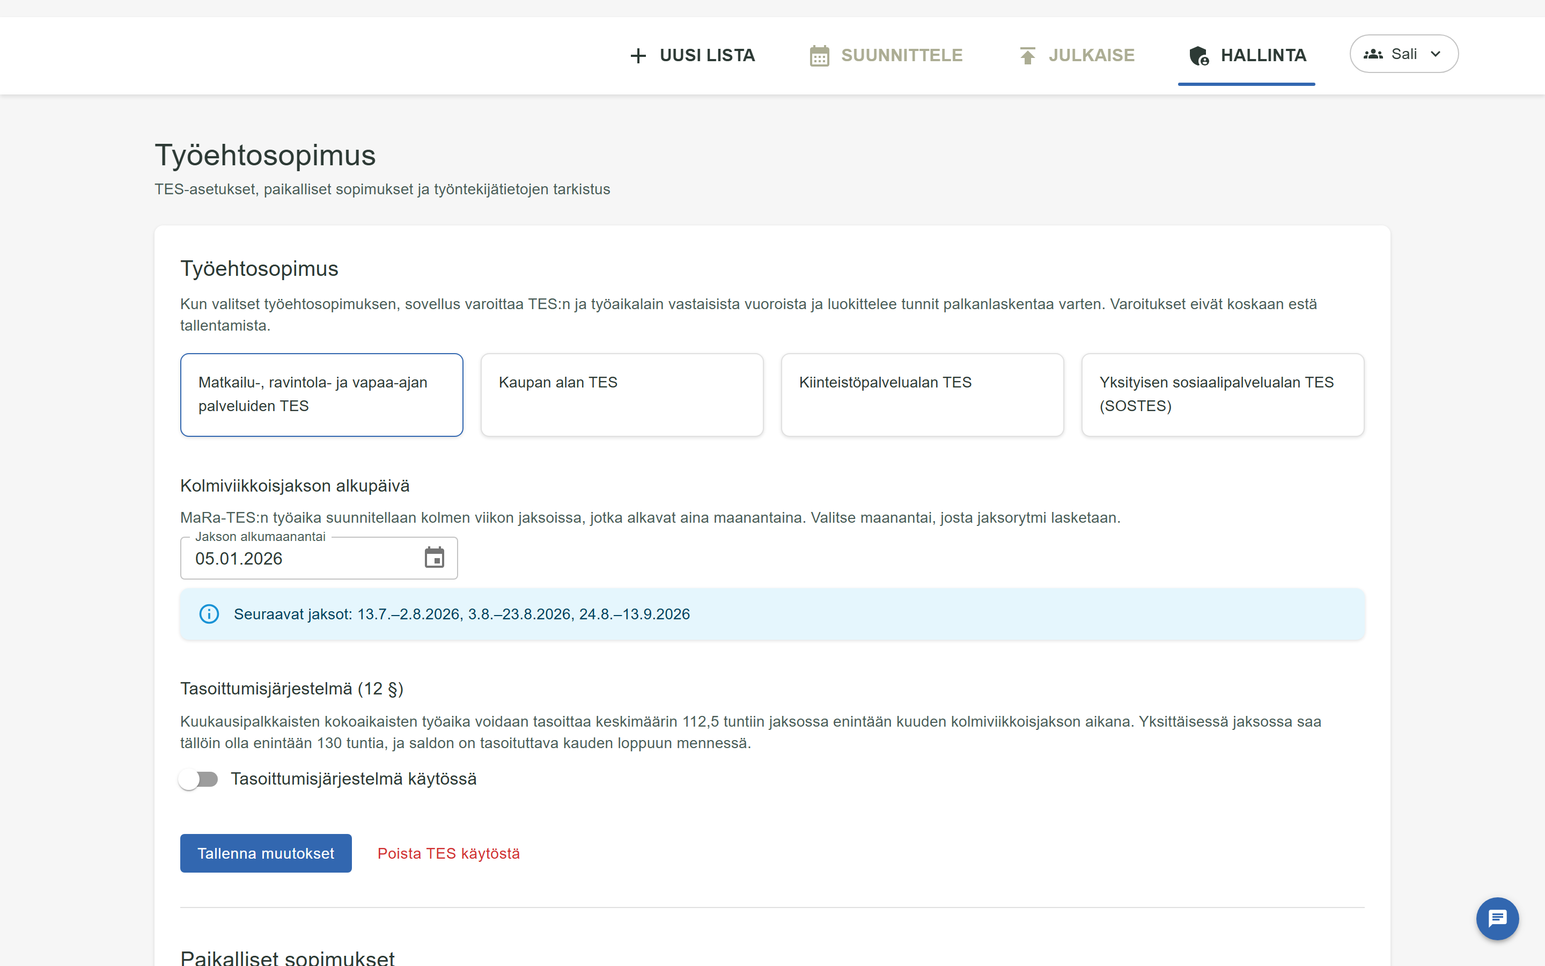Select Kiinteistöpalvelualan TES card
1545x966 pixels.
pyautogui.click(x=923, y=395)
